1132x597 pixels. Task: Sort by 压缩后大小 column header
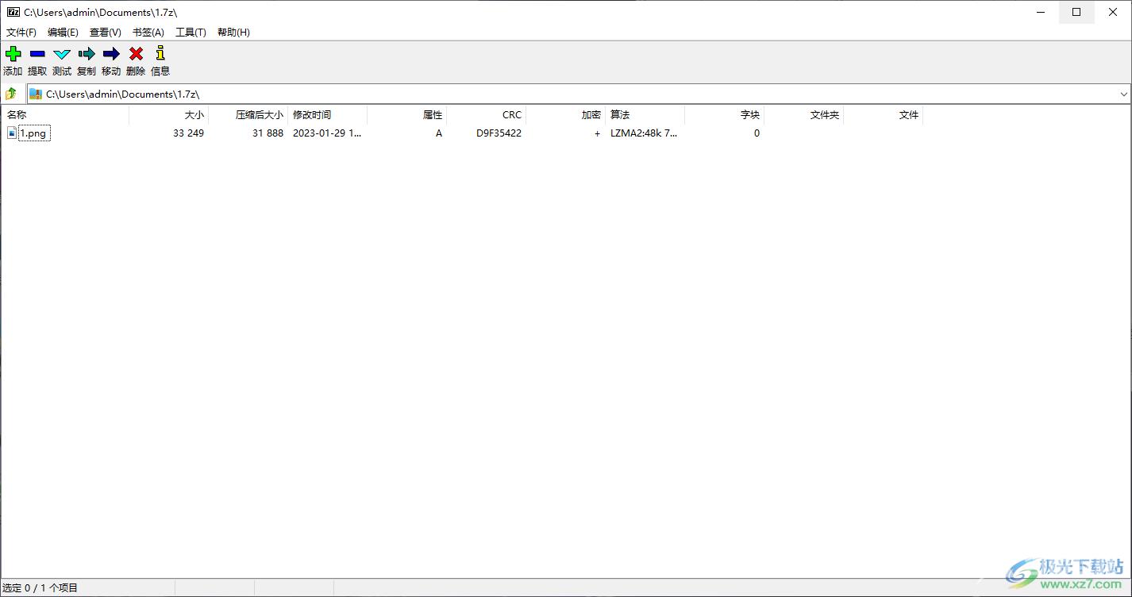tap(248, 115)
